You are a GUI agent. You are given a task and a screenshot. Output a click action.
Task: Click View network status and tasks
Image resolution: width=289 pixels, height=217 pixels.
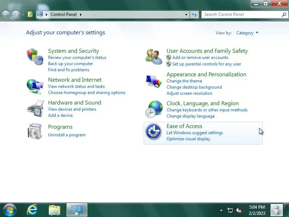point(76,86)
